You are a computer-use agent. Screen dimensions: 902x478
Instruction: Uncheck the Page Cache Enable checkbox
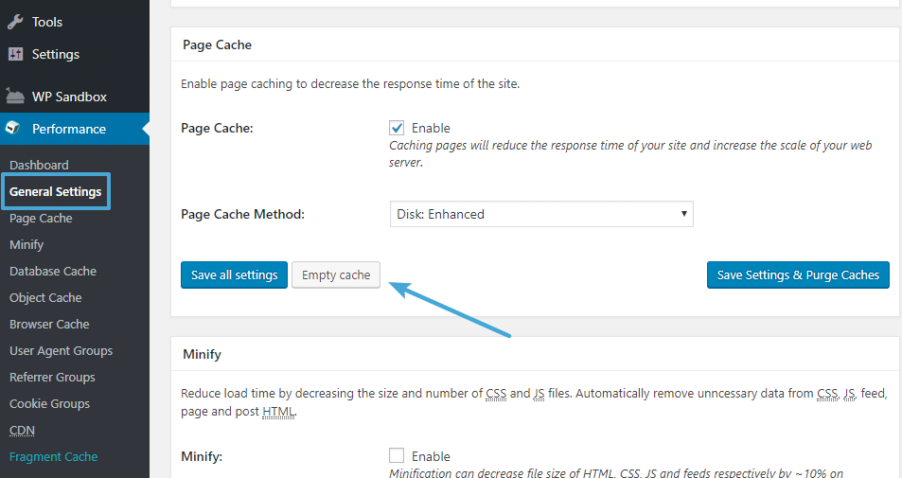click(398, 128)
